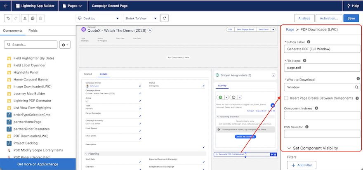This screenshot has height=170, width=363.
Task: Click the Send Engage Email button
Action: (x=245, y=29)
